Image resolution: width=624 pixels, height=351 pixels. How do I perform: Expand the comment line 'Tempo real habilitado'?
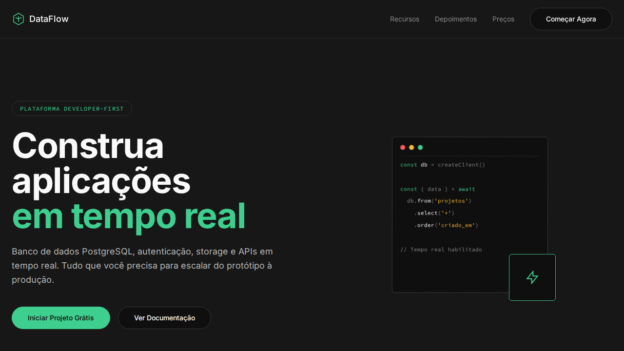coord(441,249)
